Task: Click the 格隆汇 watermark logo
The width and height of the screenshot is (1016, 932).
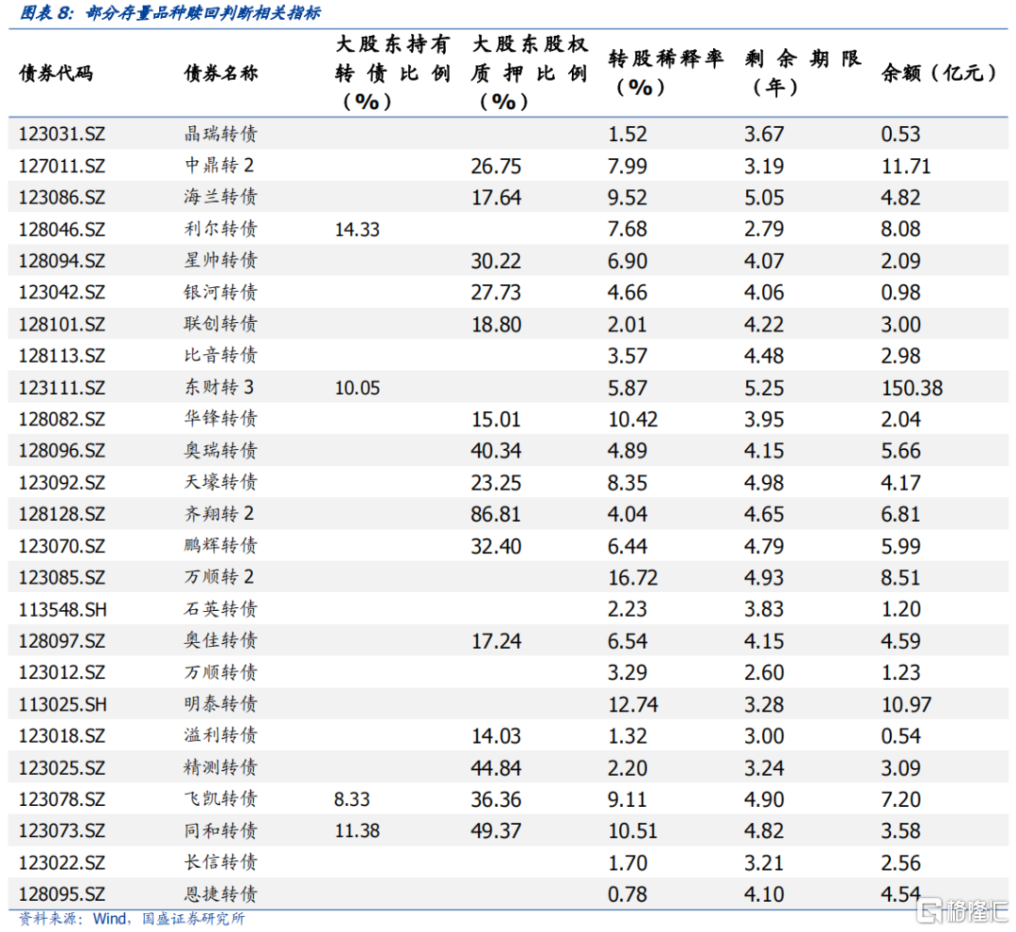Action: pos(961,910)
